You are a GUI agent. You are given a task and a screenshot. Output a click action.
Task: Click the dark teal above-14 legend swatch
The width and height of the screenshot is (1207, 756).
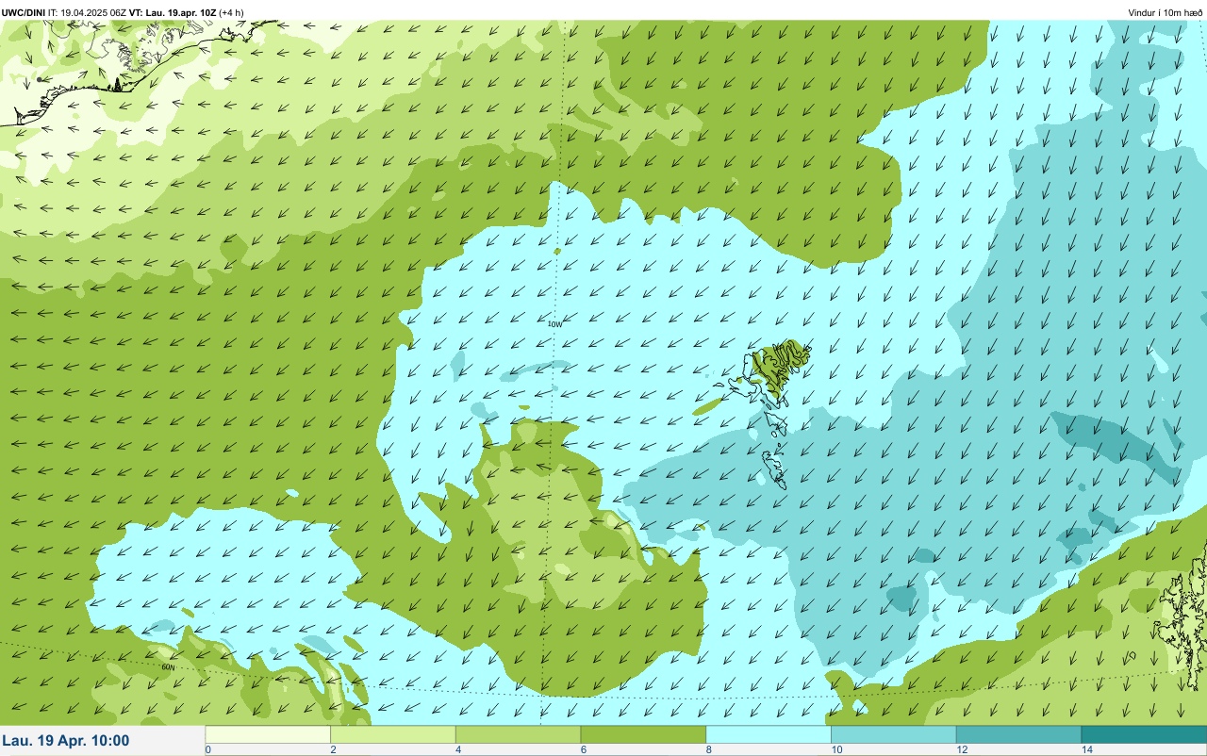1143,734
